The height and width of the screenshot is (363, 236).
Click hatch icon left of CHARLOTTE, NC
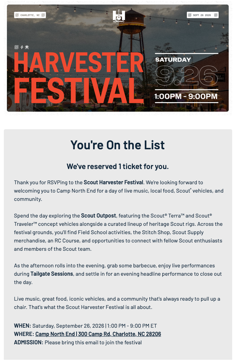coord(17,15)
